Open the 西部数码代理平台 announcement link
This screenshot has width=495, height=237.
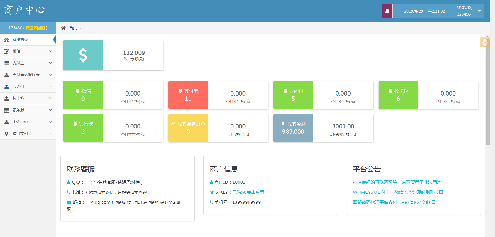(394, 202)
